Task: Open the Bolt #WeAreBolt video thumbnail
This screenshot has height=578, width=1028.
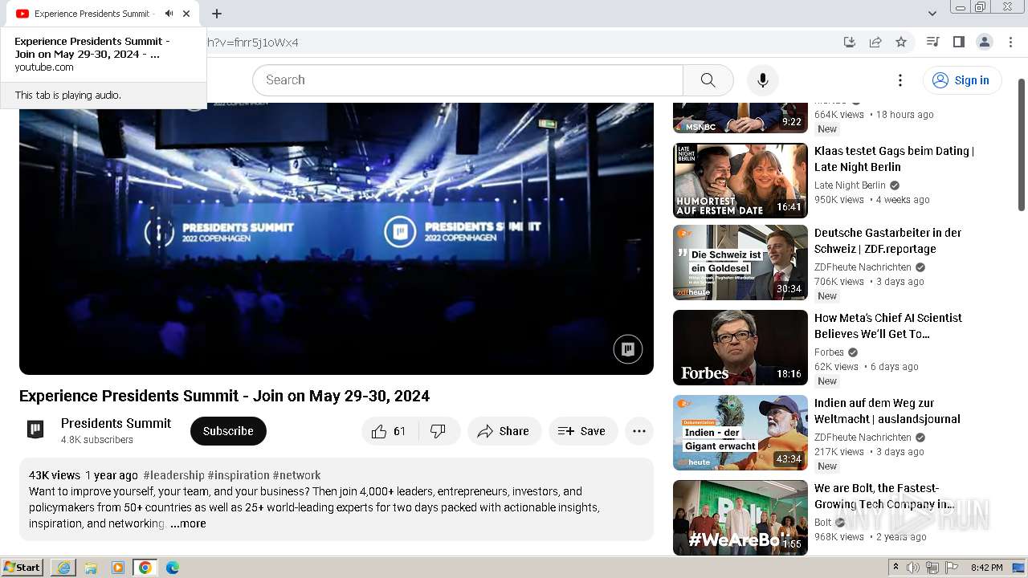Action: (x=740, y=518)
